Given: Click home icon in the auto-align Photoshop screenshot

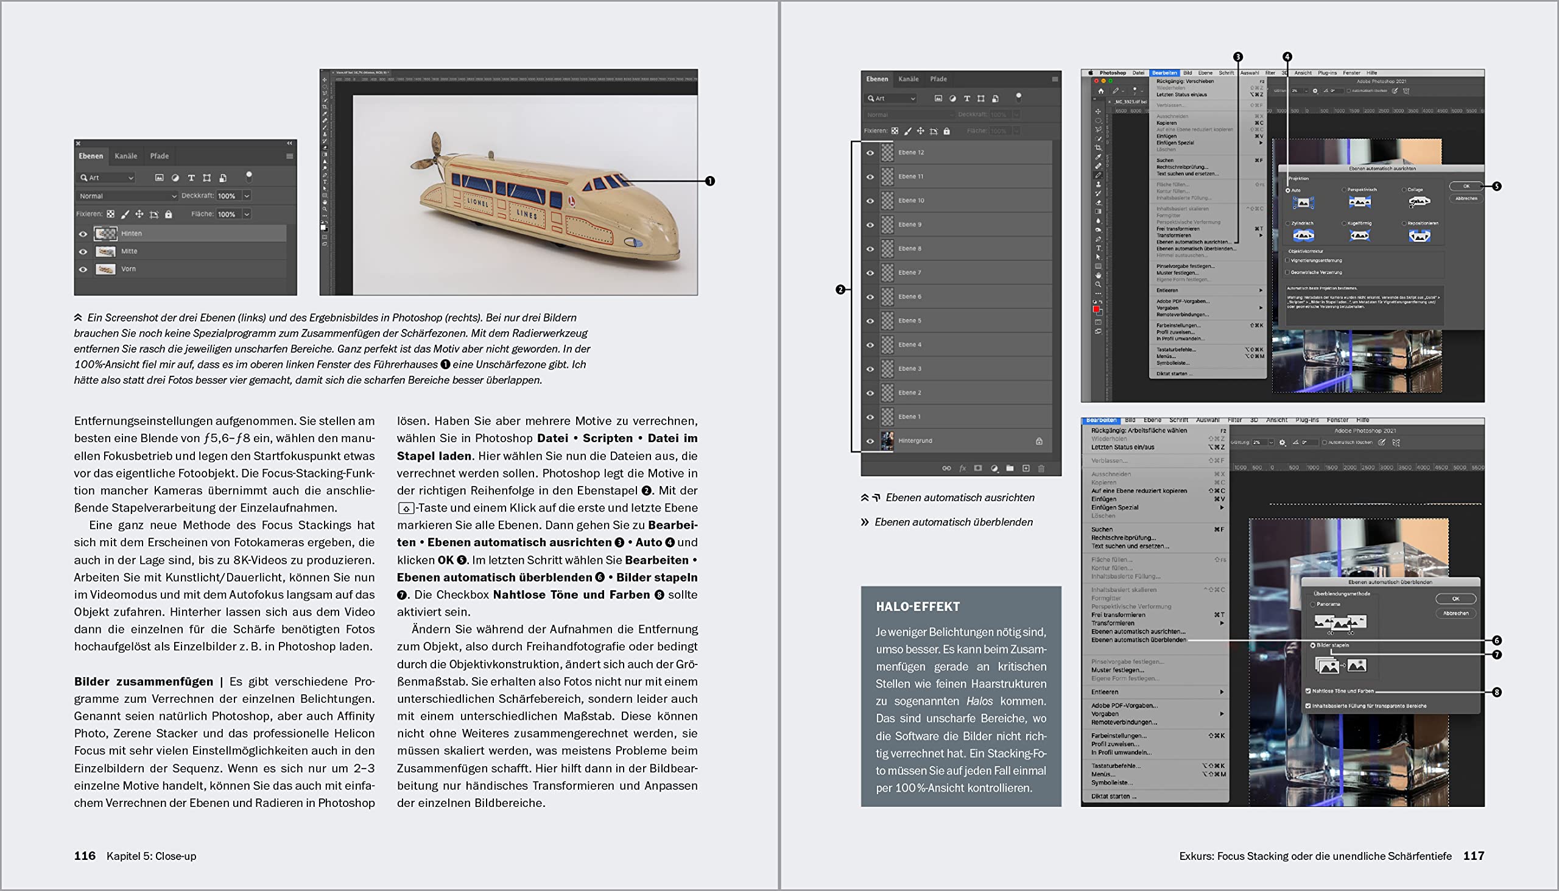Looking at the screenshot, I should 1101,91.
